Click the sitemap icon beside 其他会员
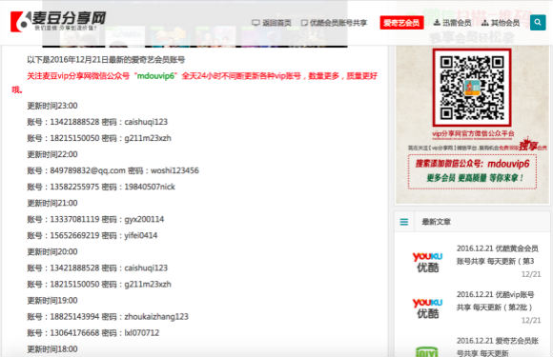 point(485,23)
